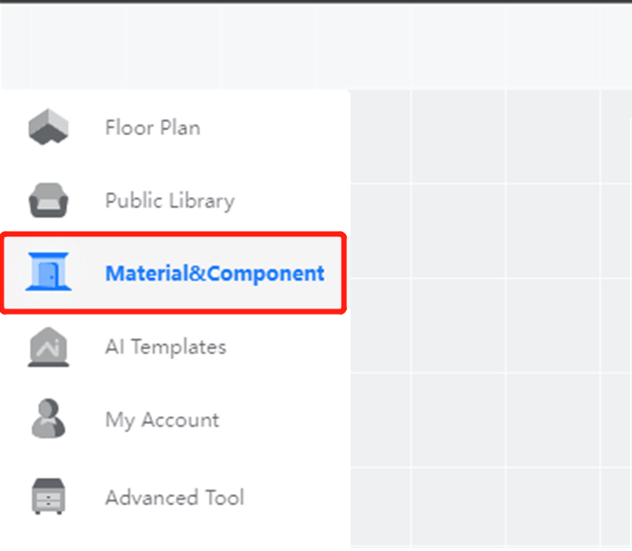
Task: Open the Floor Plan menu label
Action: click(x=152, y=127)
